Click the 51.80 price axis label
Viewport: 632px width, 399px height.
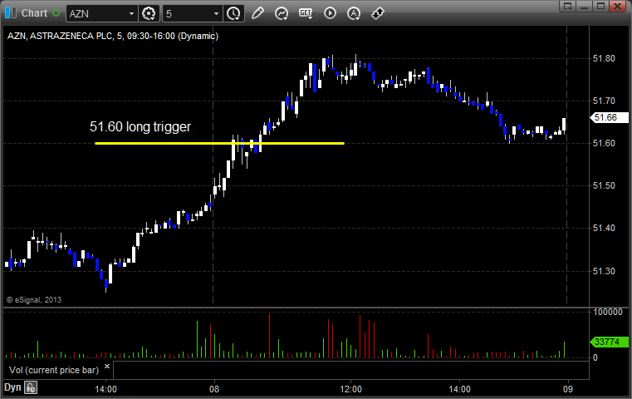coord(604,58)
